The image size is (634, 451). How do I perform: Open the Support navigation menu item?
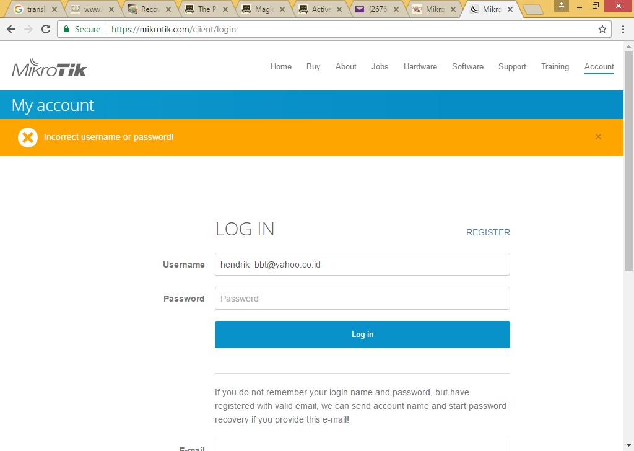[512, 66]
